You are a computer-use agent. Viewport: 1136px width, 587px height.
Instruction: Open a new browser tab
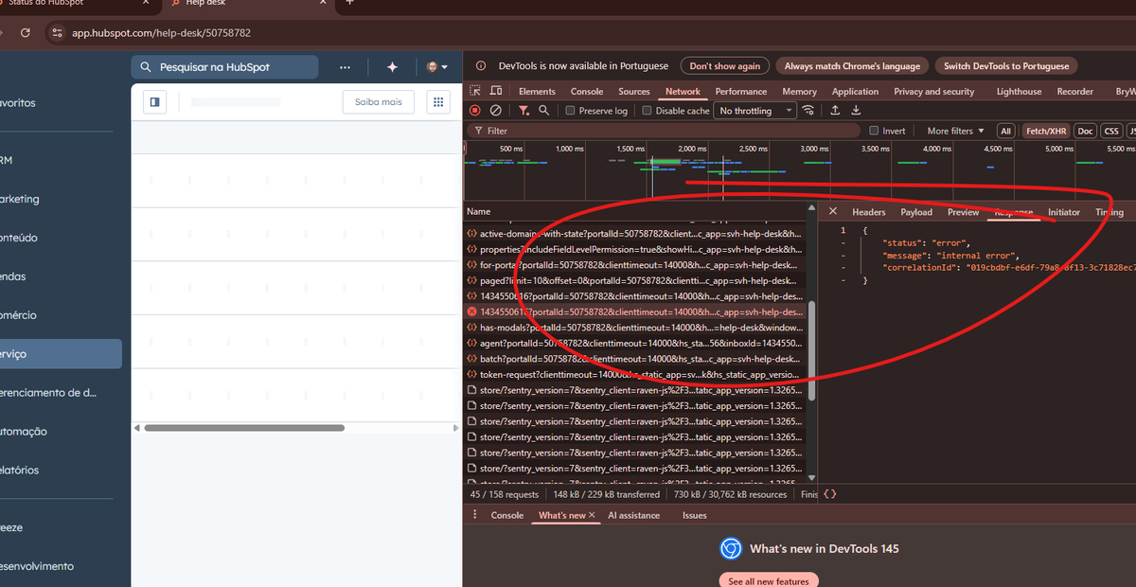tap(349, 3)
